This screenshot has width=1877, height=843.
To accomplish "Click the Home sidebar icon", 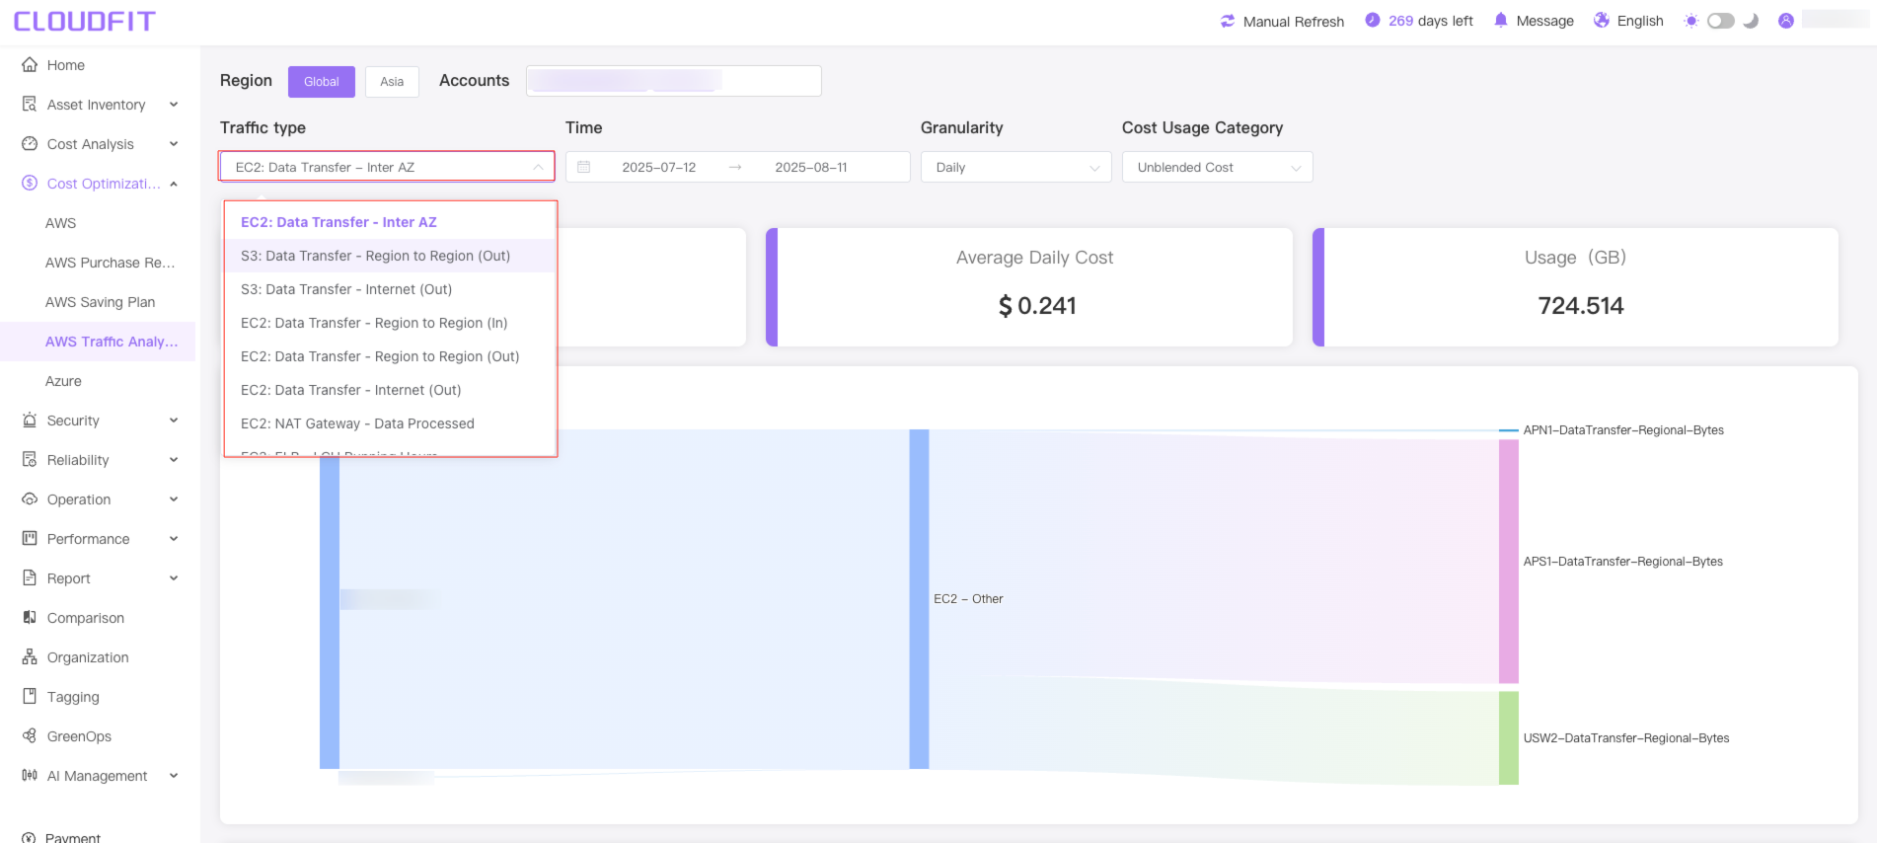I will (30, 64).
